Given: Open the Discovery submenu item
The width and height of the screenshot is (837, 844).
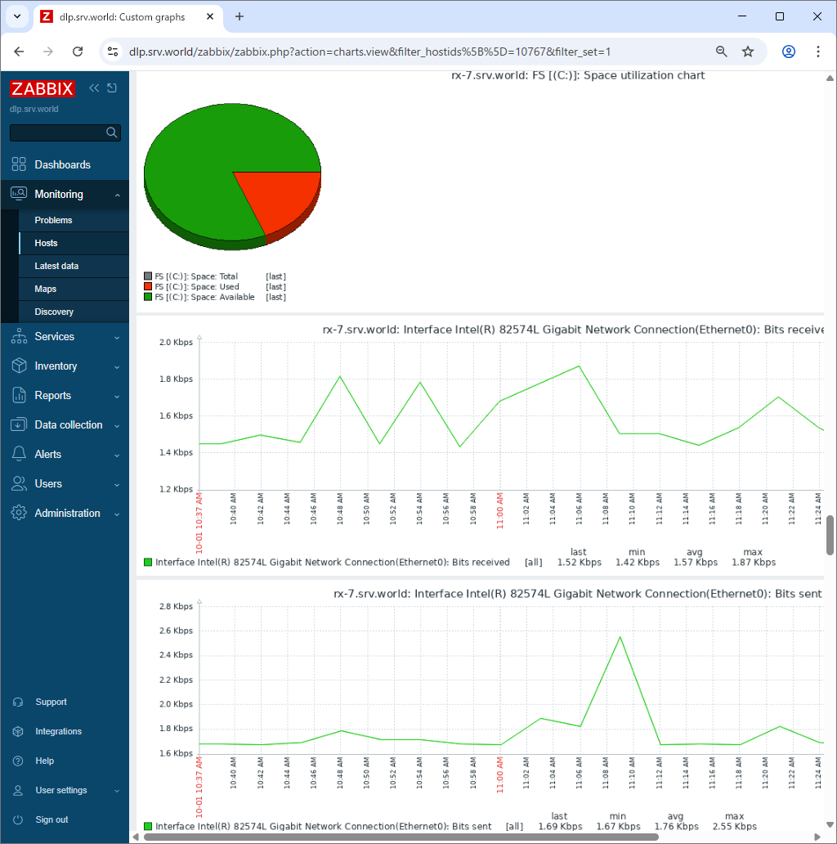Looking at the screenshot, I should [x=54, y=312].
